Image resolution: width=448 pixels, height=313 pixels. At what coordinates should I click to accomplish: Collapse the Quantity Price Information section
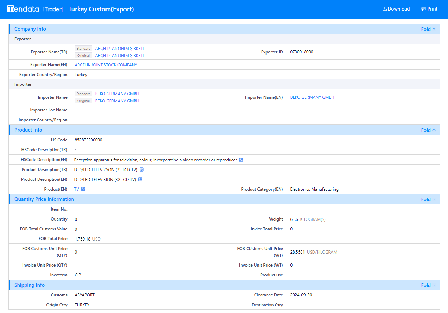pos(428,199)
